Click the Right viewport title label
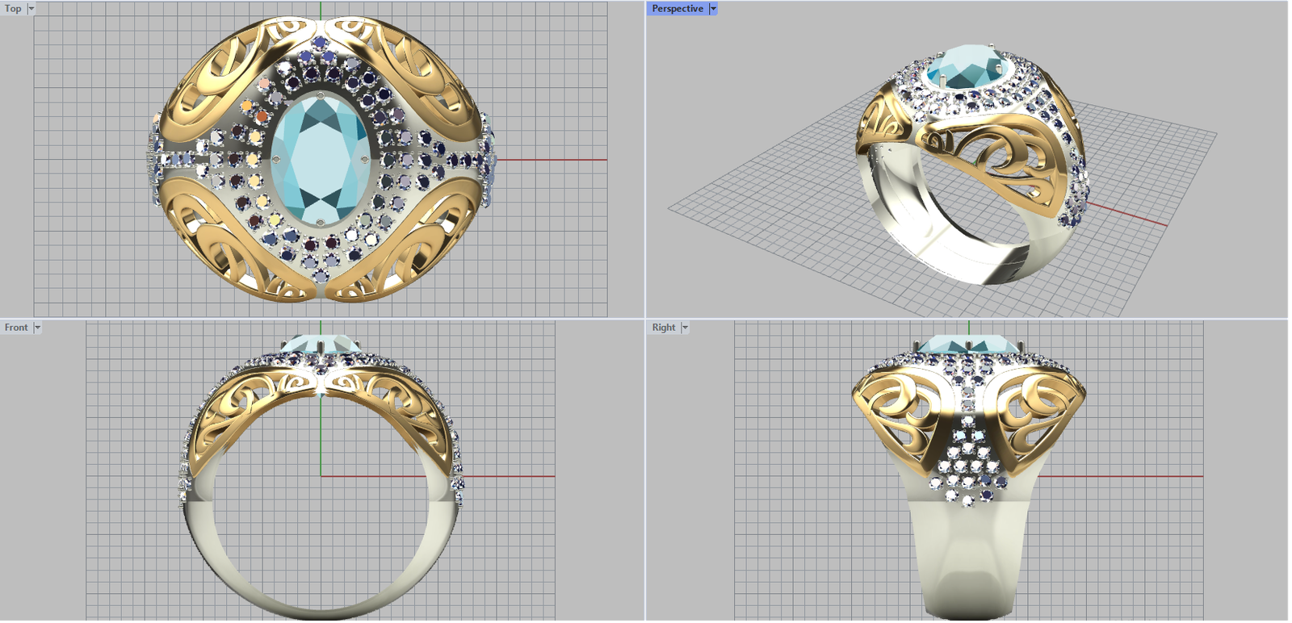This screenshot has width=1292, height=623. click(664, 328)
